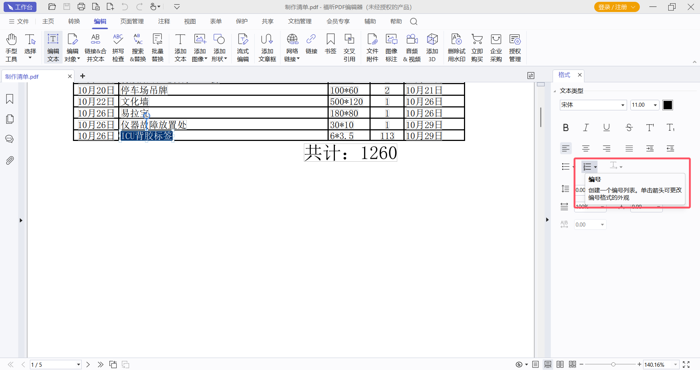Open the attachments sidebar panel

tap(10, 160)
